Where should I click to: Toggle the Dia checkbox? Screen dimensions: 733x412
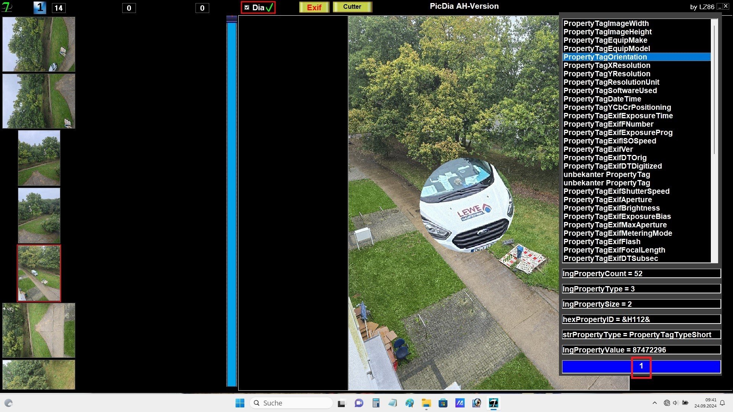click(247, 8)
